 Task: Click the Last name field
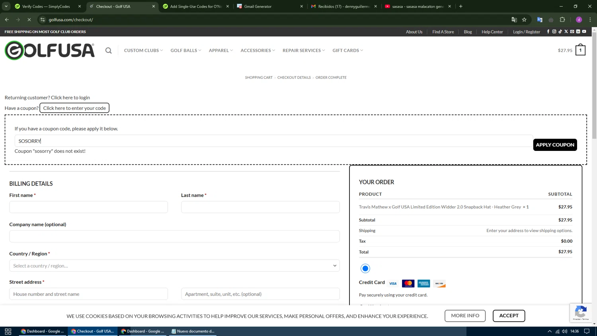[260, 207]
